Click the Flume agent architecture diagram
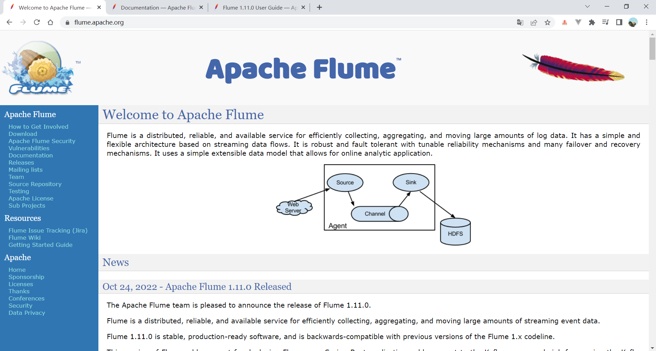 373,205
